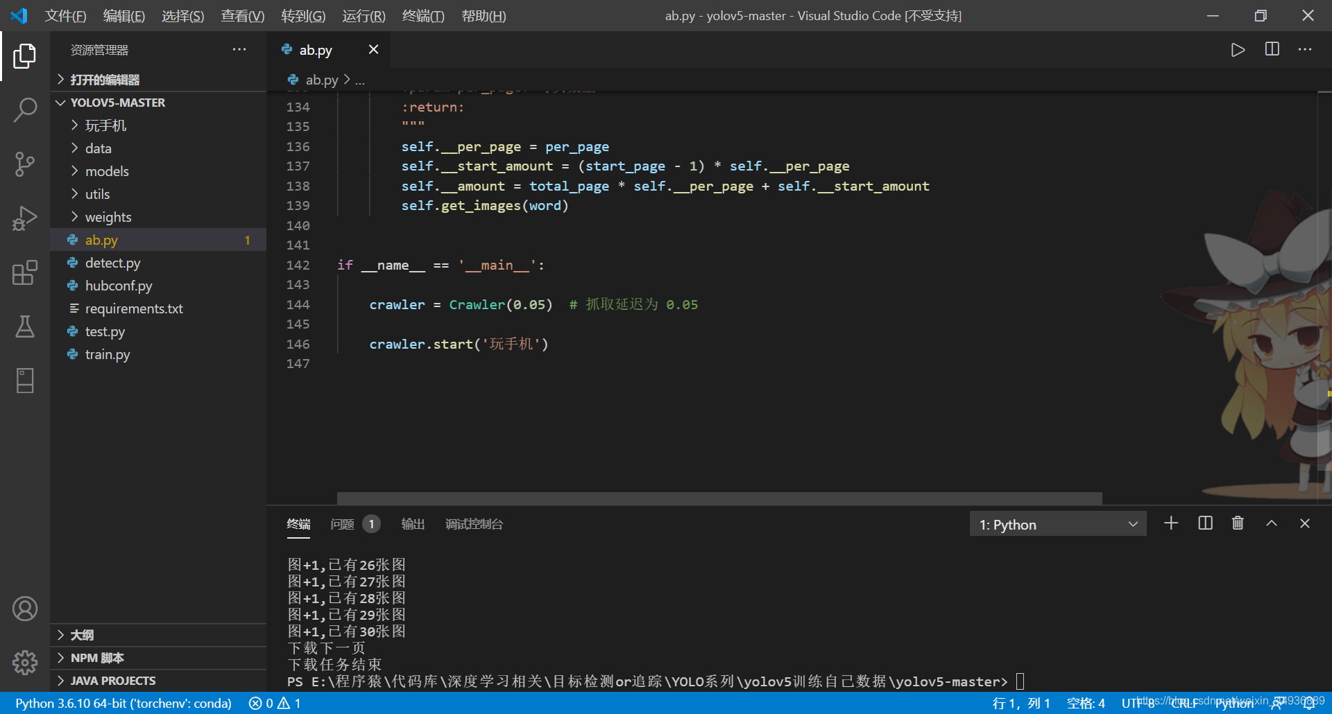Expand the 大纲 outline section
The height and width of the screenshot is (714, 1332).
[158, 635]
